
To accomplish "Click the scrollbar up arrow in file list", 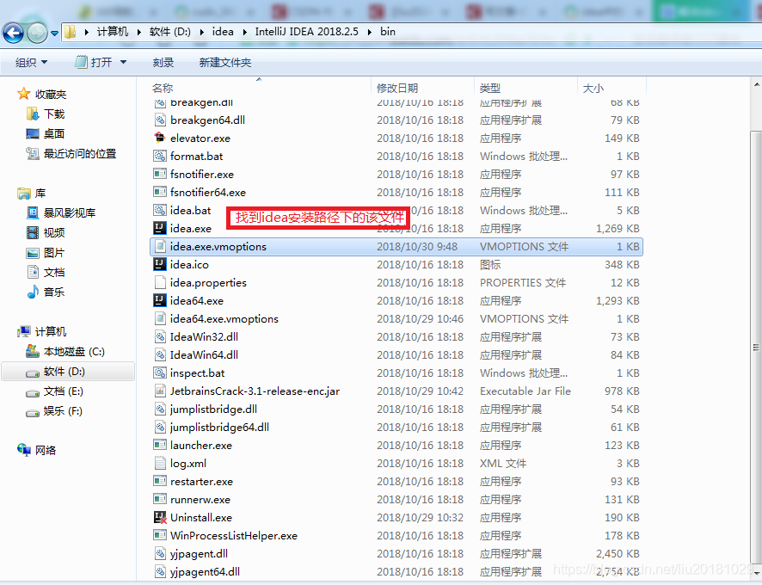I will [756, 84].
